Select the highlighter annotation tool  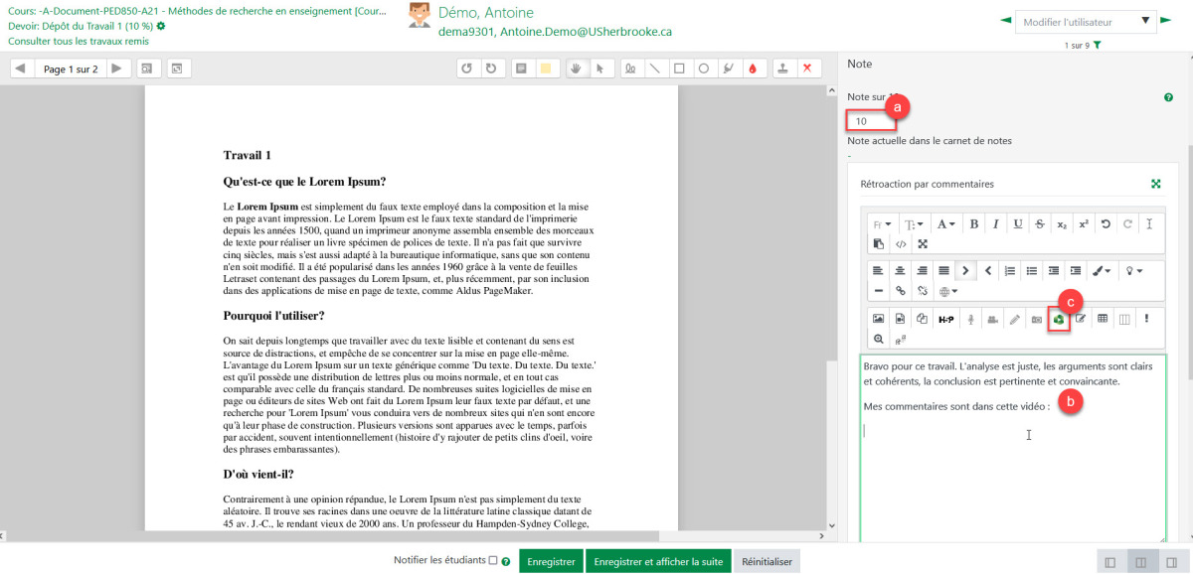pyautogui.click(x=728, y=69)
